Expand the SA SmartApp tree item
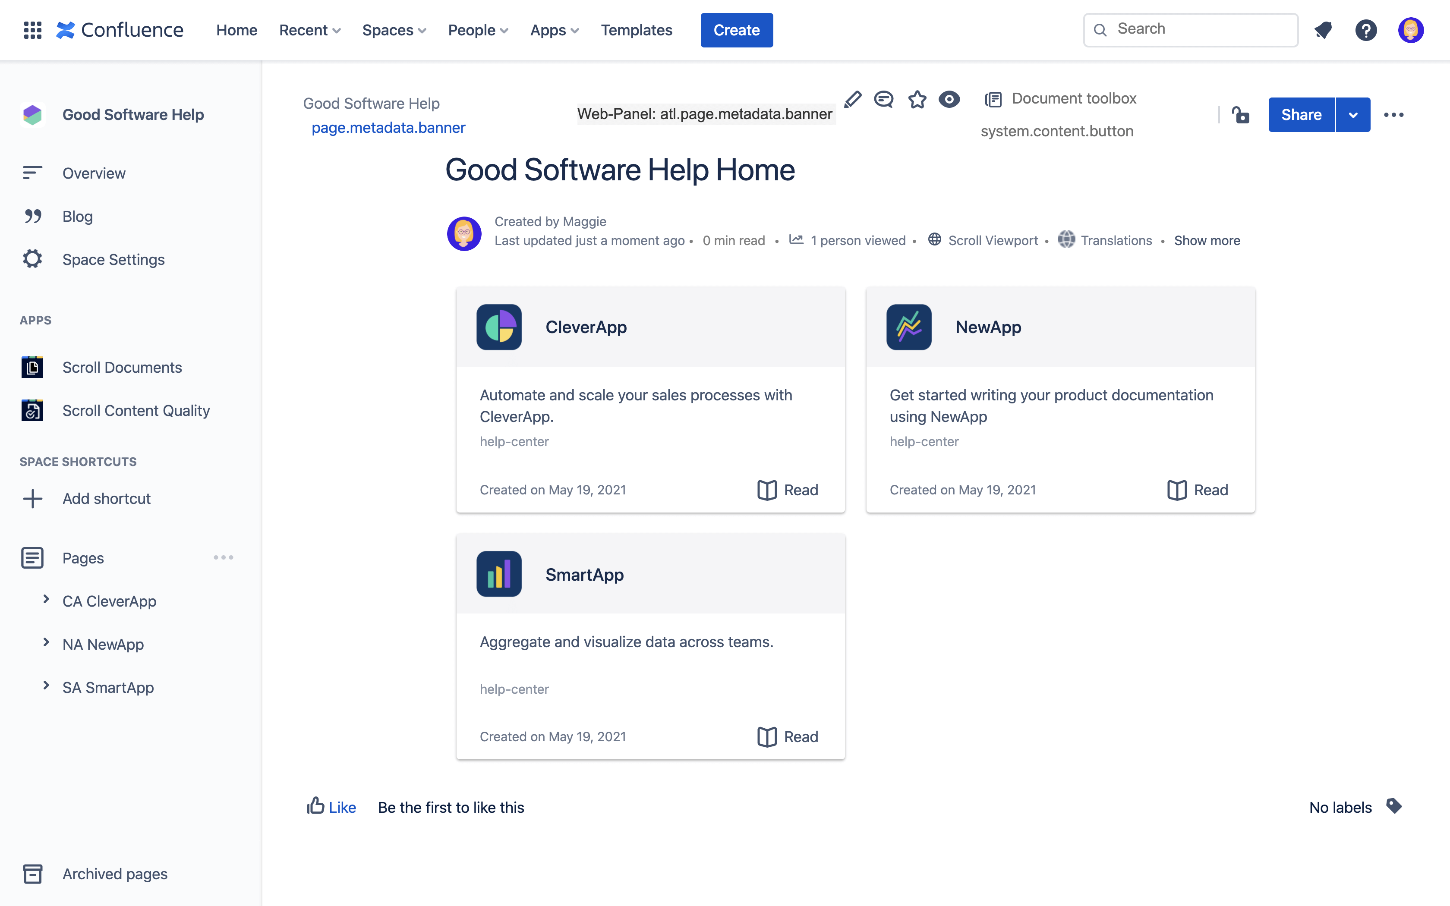 pos(46,687)
